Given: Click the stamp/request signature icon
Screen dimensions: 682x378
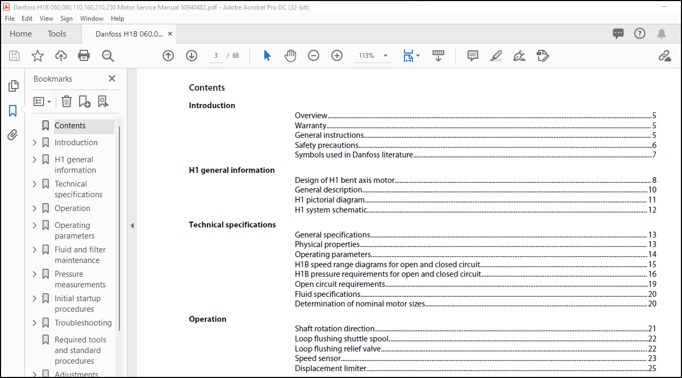Looking at the screenshot, I should 542,56.
